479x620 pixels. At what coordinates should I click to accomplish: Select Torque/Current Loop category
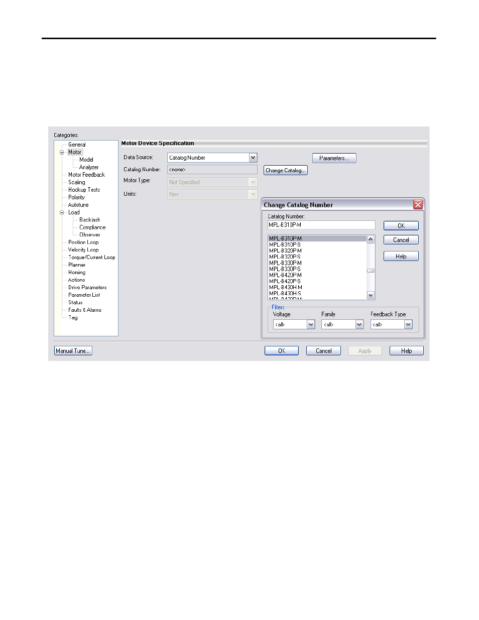pyautogui.click(x=91, y=257)
